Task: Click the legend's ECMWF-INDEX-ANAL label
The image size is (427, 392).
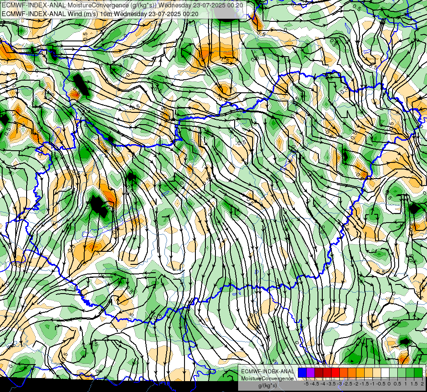Action: (267, 372)
